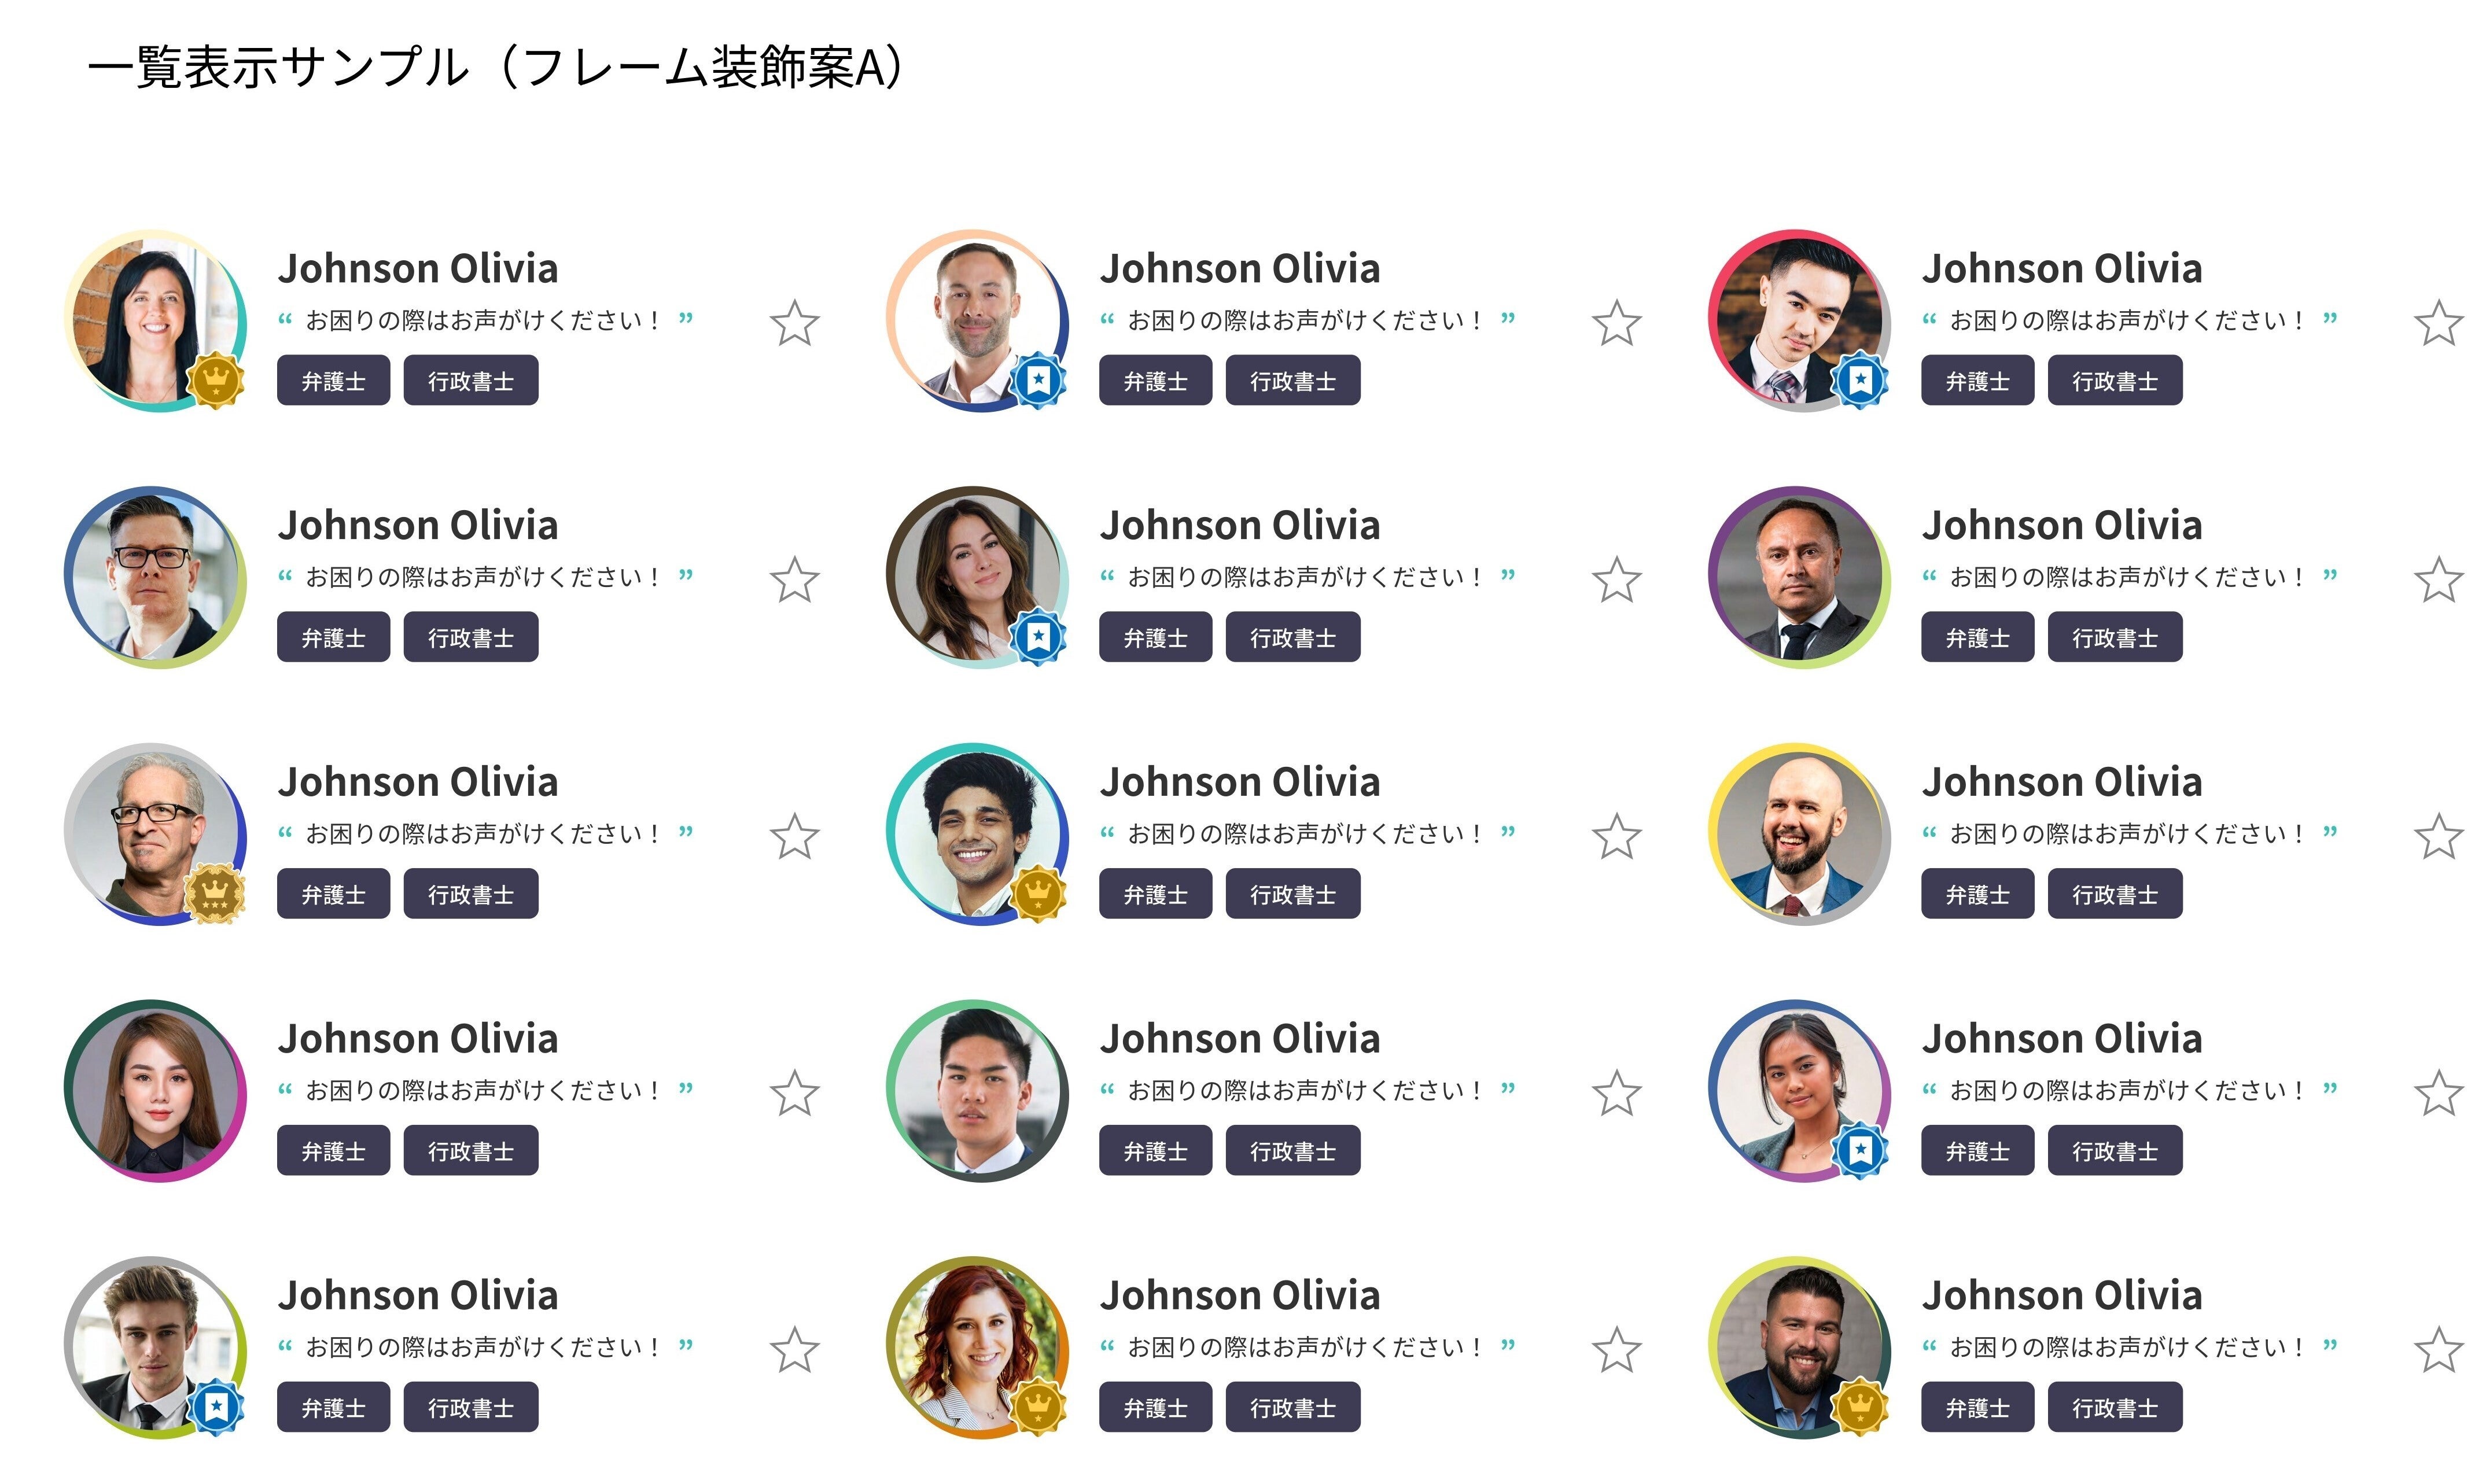The width and height of the screenshot is (2486, 1484).
Task: Click blue ribbon badge on peach-ringed man's avatar
Action: point(1037,380)
